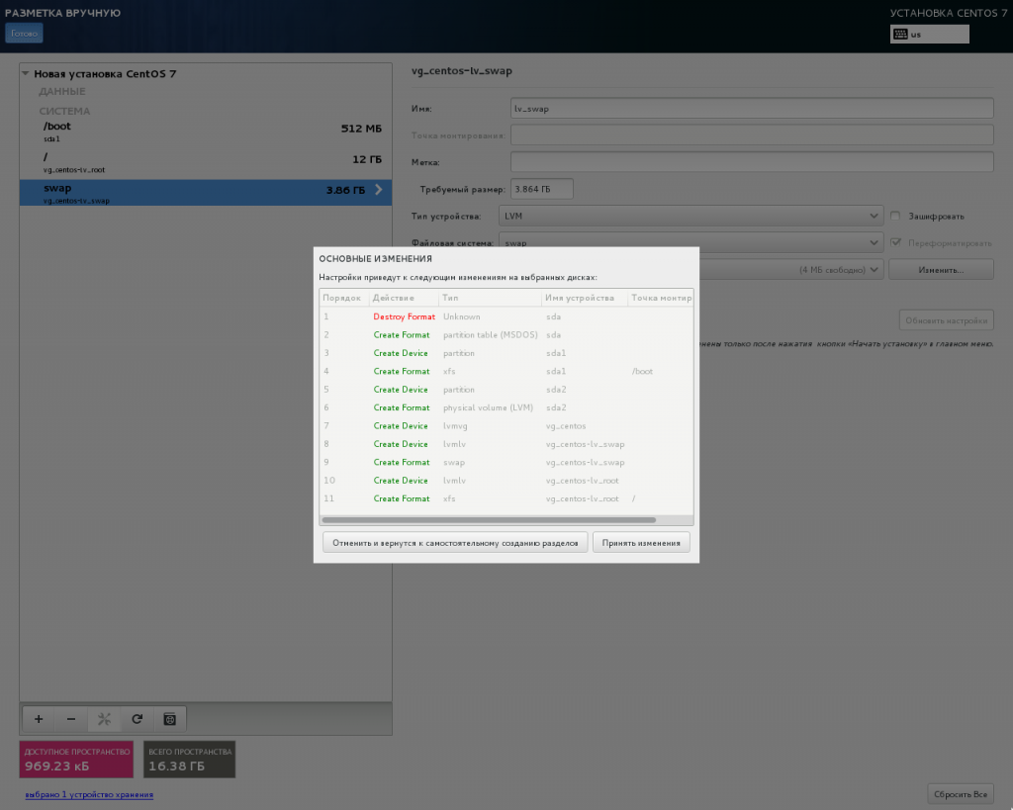This screenshot has height=810, width=1013.
Task: Open the Файловая система swap dropdown
Action: click(x=691, y=243)
